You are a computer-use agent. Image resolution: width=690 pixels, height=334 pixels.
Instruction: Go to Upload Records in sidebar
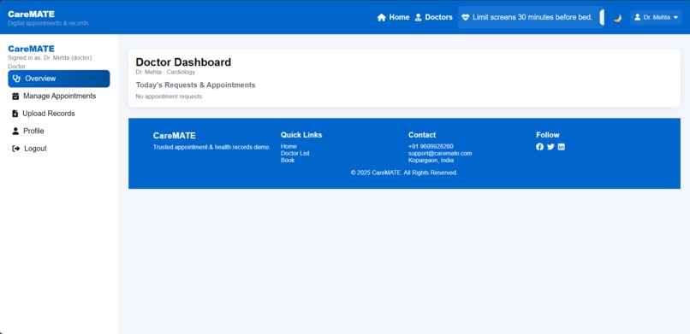tap(59, 114)
